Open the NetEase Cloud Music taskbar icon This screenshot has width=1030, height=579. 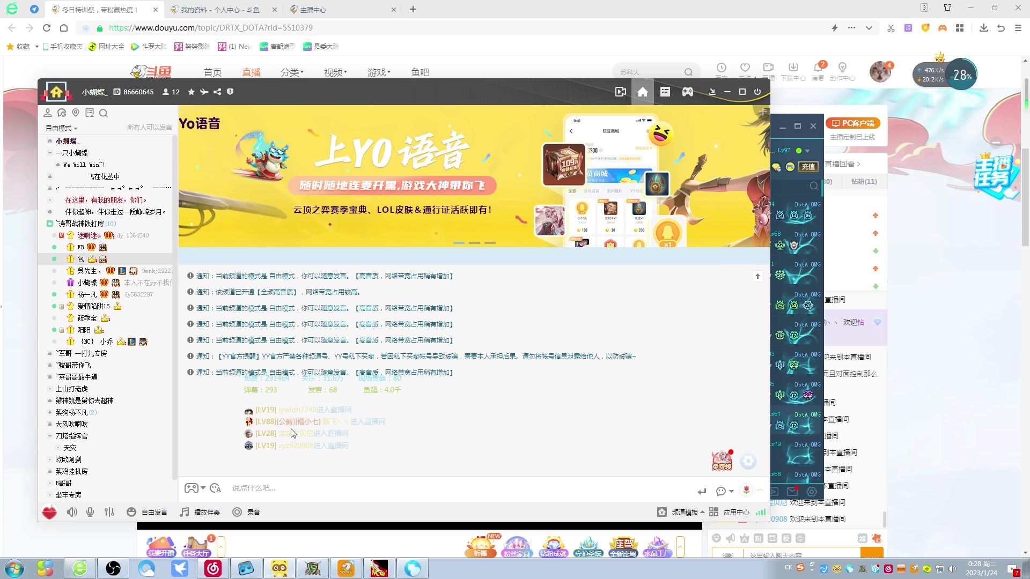click(x=213, y=568)
